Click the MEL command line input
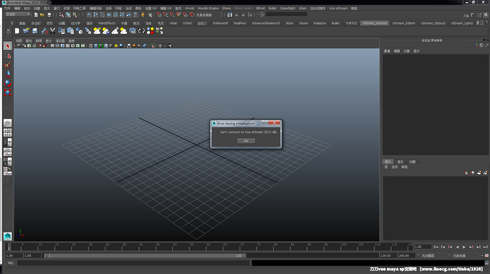The height and width of the screenshot is (274, 490). click(x=133, y=263)
